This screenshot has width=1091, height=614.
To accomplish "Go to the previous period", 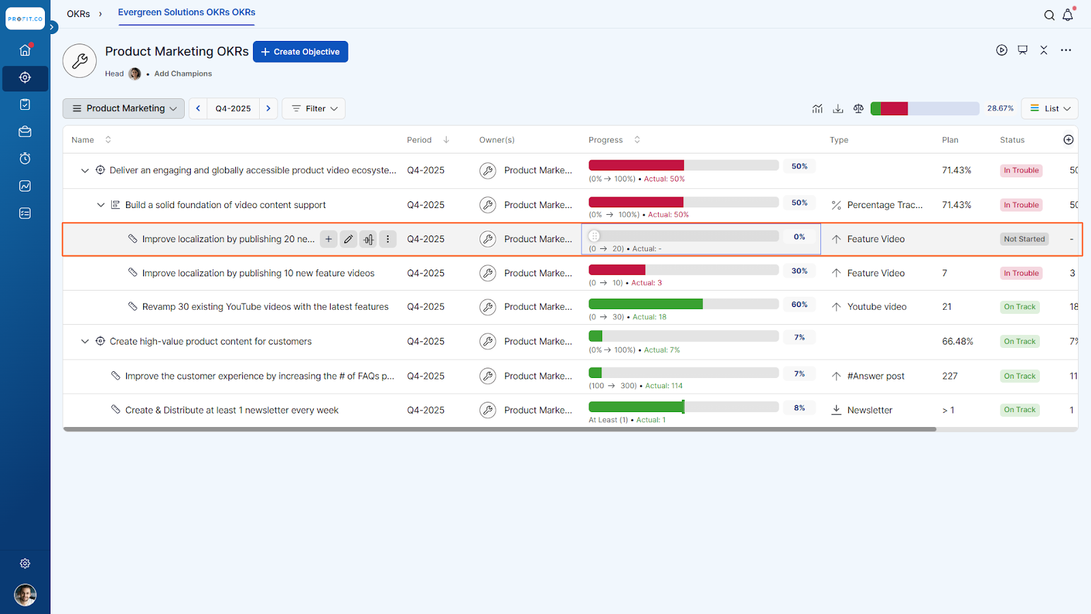I will pos(198,108).
